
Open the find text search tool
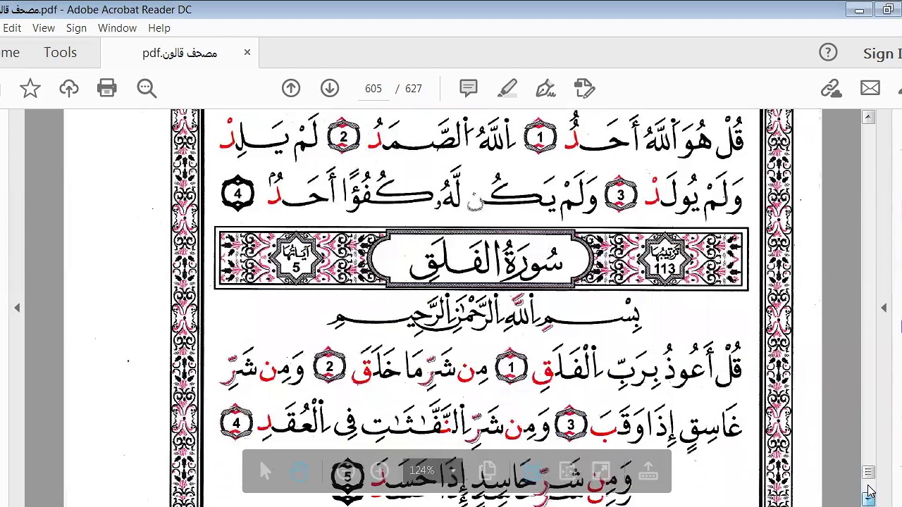click(147, 89)
